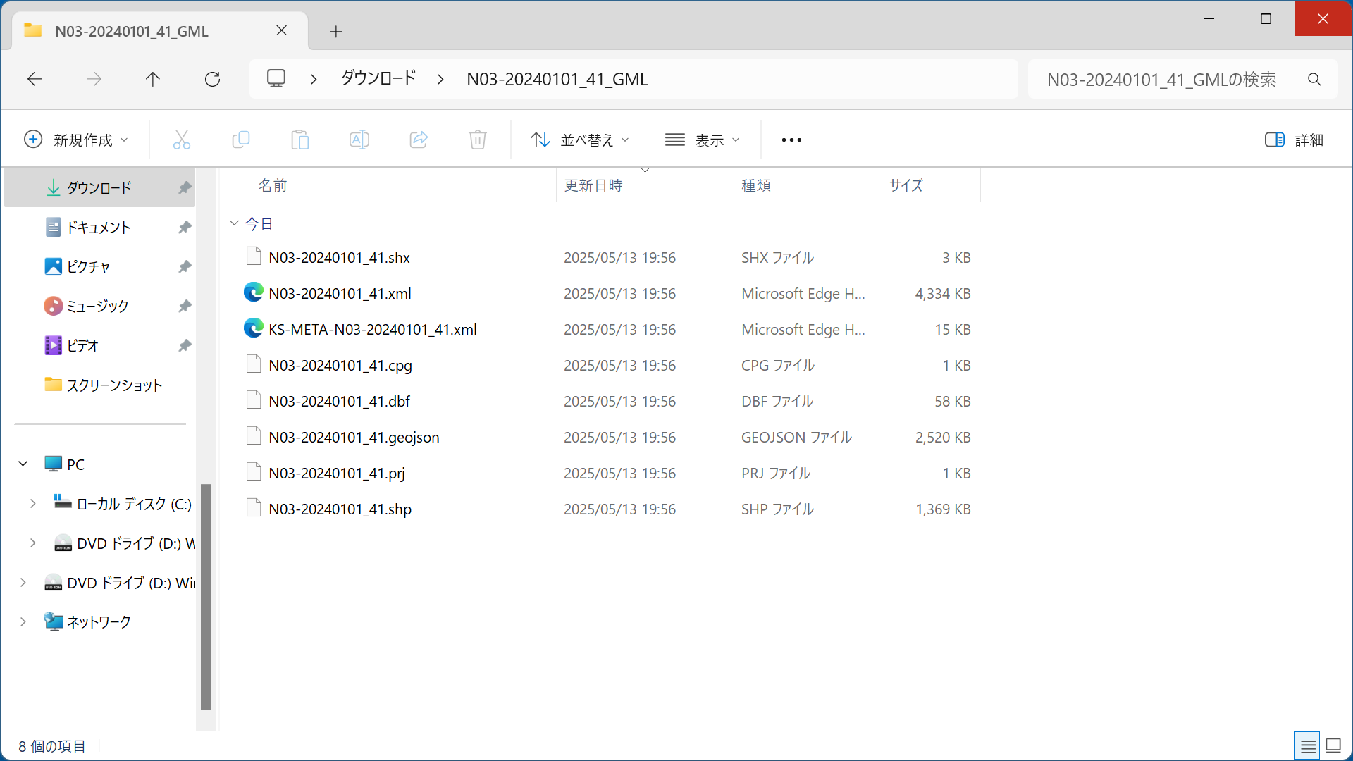The width and height of the screenshot is (1353, 761).
Task: Open the 表示 view dropdown
Action: click(x=703, y=140)
